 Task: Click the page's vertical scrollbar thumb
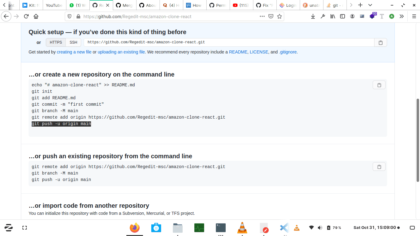tap(418, 140)
